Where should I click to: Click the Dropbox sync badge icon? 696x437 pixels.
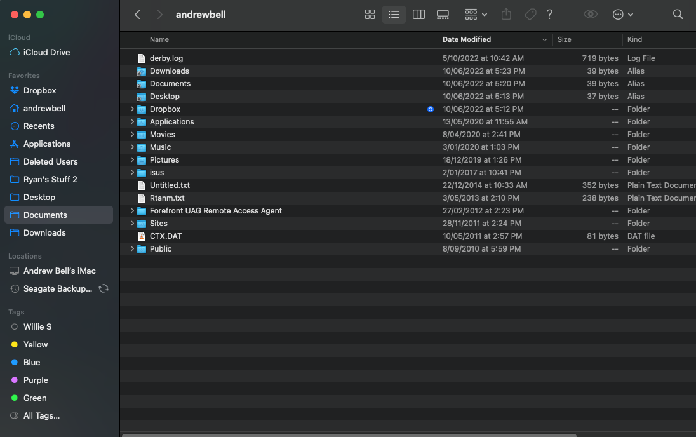(431, 109)
